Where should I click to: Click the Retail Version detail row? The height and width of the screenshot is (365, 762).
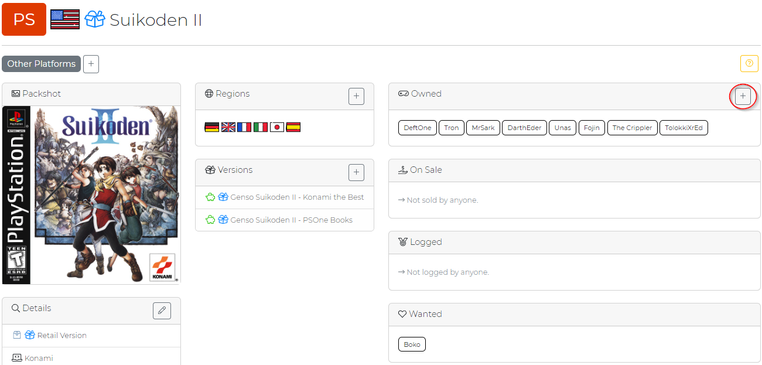pos(91,336)
